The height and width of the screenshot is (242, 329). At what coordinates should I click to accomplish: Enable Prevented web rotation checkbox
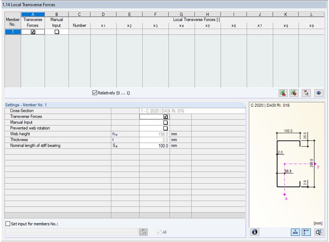(165, 128)
